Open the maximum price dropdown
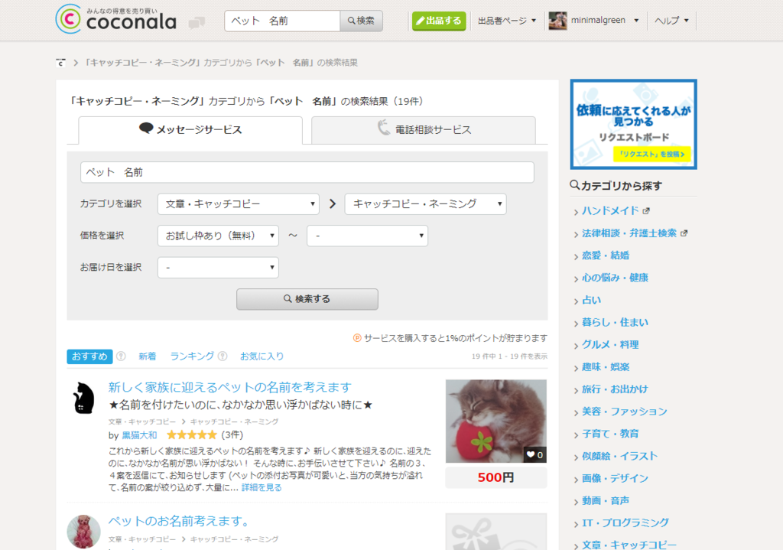783x550 pixels. [x=368, y=236]
